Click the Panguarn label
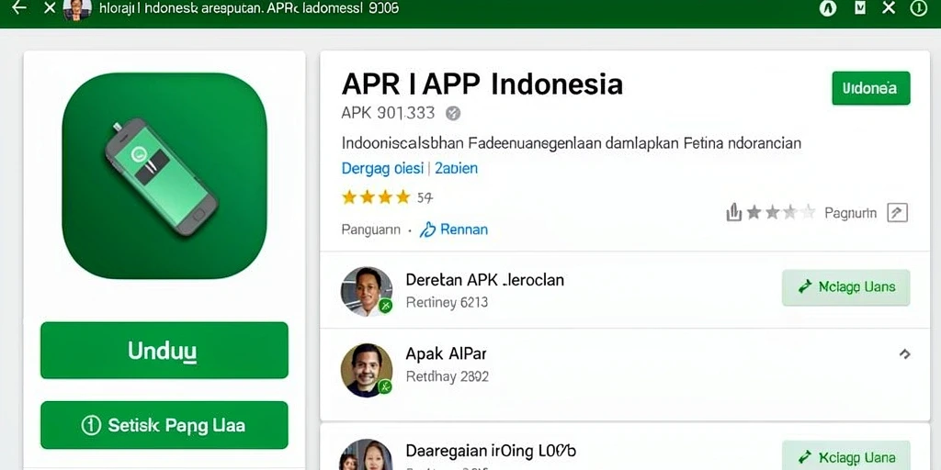Image resolution: width=941 pixels, height=470 pixels. (x=371, y=229)
